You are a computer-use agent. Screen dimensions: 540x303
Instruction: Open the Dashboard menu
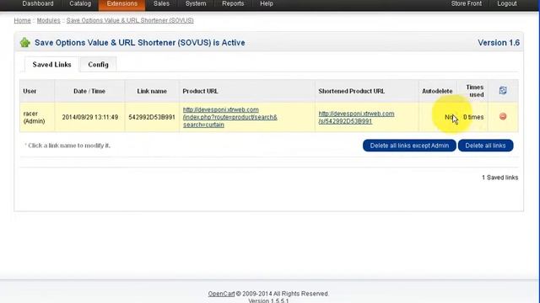tap(38, 3)
